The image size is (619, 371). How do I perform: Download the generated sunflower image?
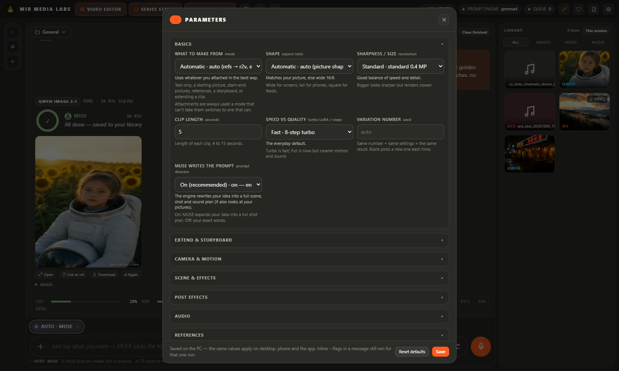click(x=104, y=275)
